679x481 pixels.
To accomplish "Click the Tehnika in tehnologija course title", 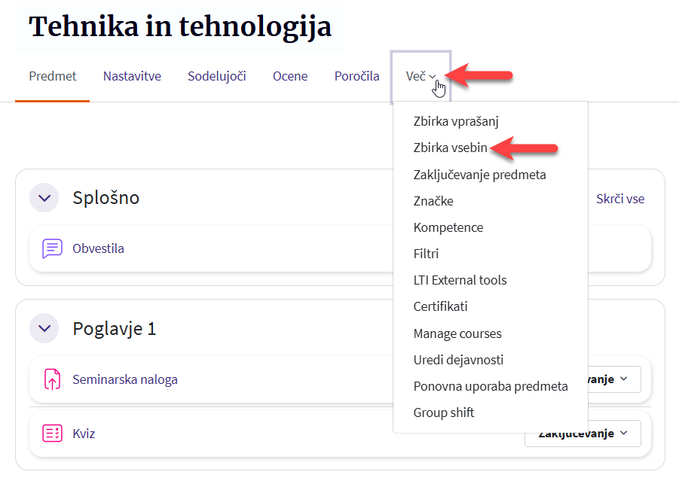I will coord(180,28).
